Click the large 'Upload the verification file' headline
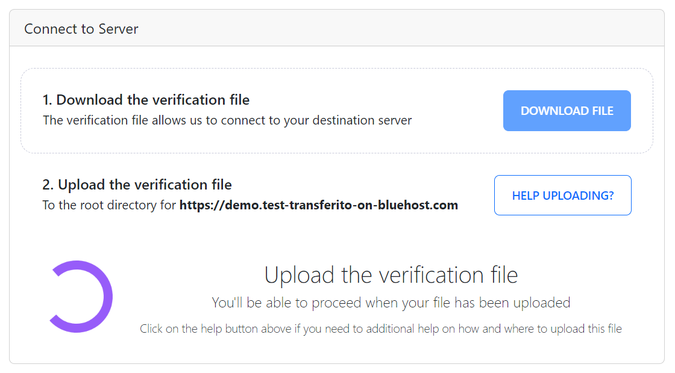 pyautogui.click(x=391, y=275)
